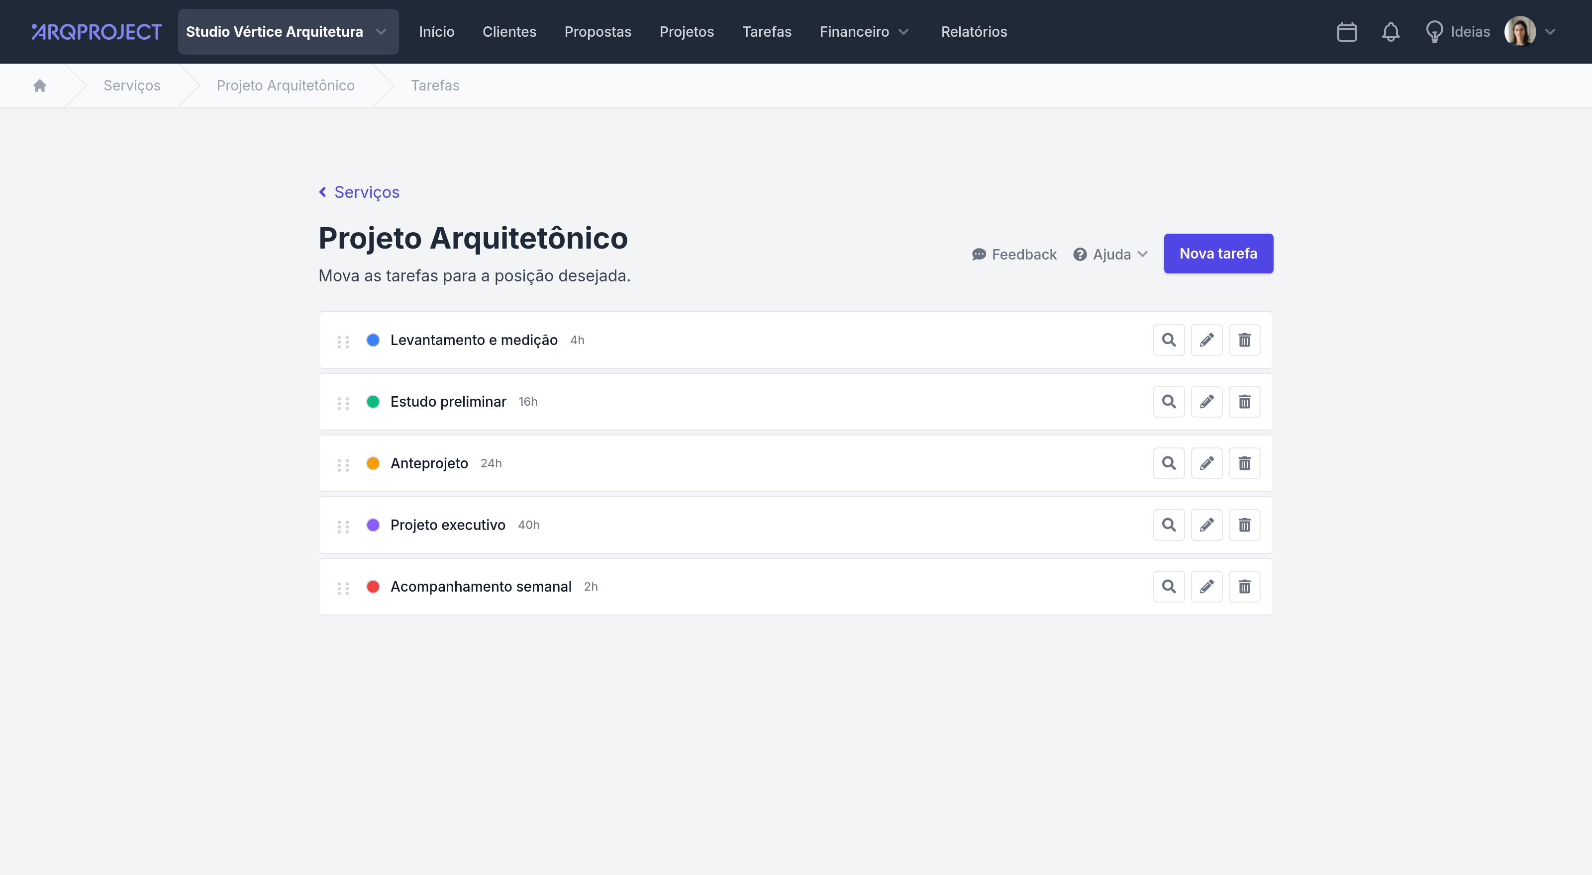The height and width of the screenshot is (875, 1592).
Task: Open Feedback link
Action: 1014,255
